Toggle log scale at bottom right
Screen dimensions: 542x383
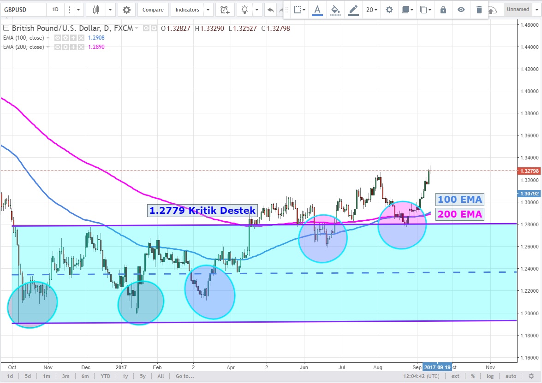point(490,376)
